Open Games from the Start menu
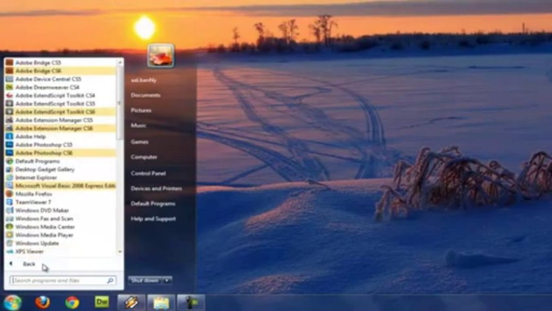This screenshot has height=311, width=552. click(140, 141)
